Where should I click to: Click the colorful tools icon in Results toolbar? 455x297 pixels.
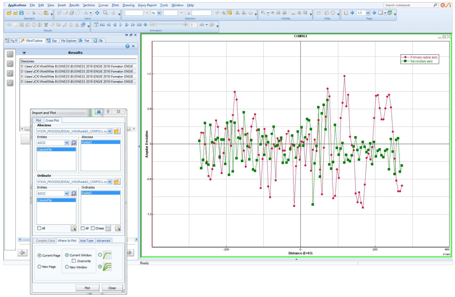(46, 25)
